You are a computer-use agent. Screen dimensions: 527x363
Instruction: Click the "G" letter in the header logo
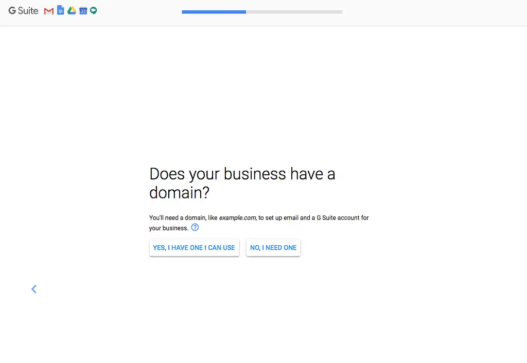pos(12,11)
